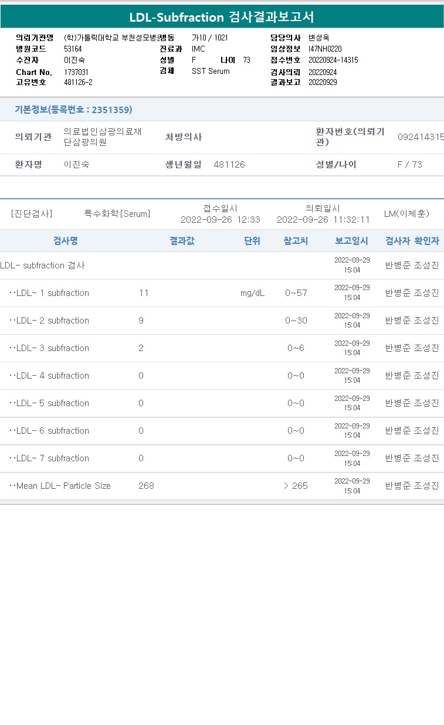Select the LDL- subfraction 검사 row
This screenshot has width=444, height=725.
222,266
